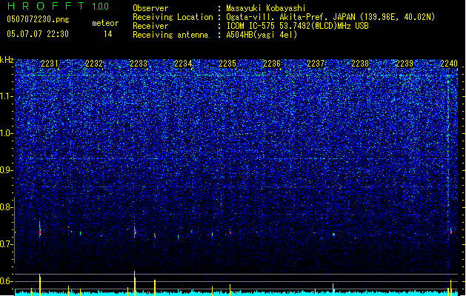Click location text Ogata-vill. Akita-Pref. JAPAN

click(x=292, y=17)
